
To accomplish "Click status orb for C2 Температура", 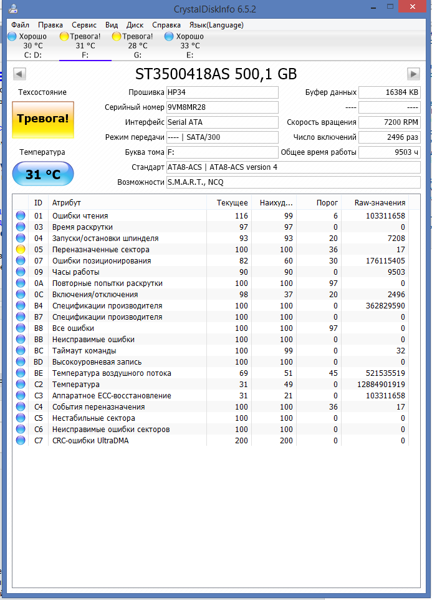I will [x=21, y=384].
